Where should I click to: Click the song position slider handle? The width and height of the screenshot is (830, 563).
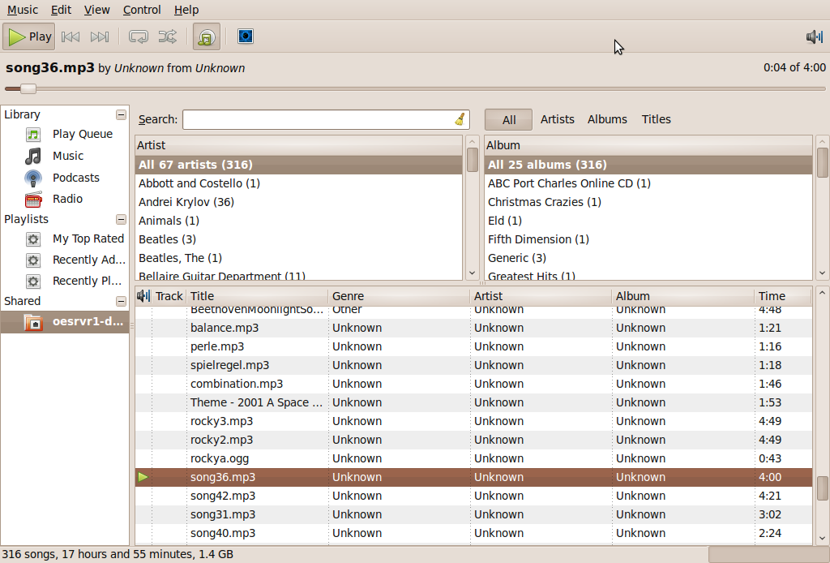tap(28, 88)
